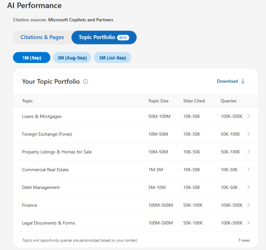Click the 1M-5M topic size value
This screenshot has height=250, width=266.
point(155,170)
